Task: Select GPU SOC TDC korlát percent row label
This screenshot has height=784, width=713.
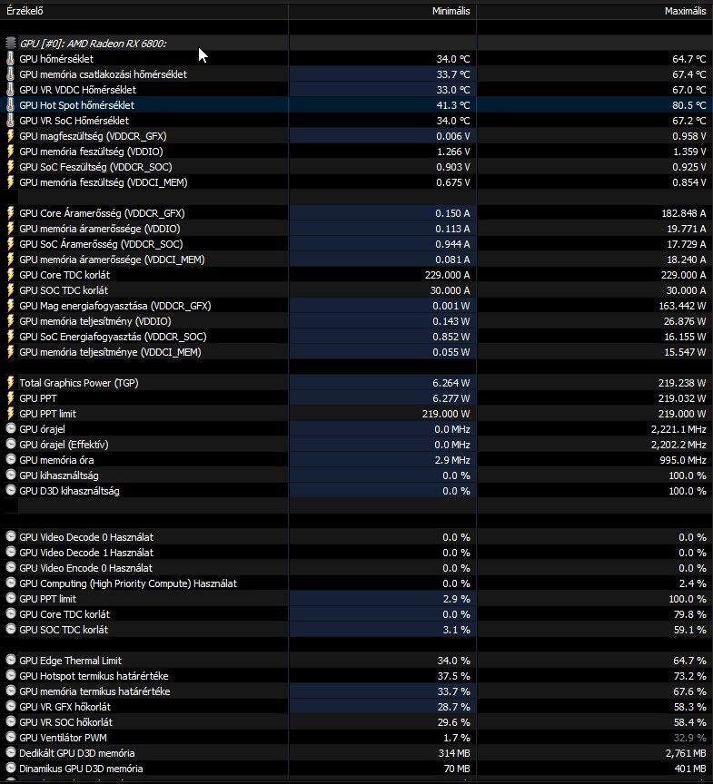Action: point(64,630)
